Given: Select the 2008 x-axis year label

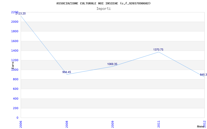Looking at the screenshot, I should point(67,124).
